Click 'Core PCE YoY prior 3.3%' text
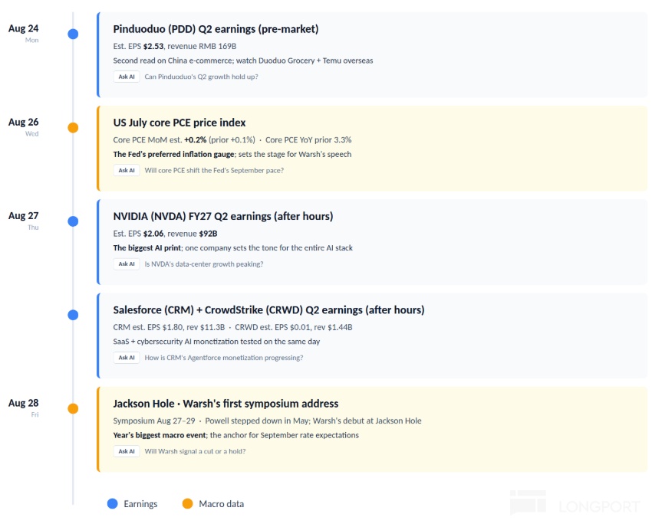The width and height of the screenshot is (652, 527). coord(308,140)
